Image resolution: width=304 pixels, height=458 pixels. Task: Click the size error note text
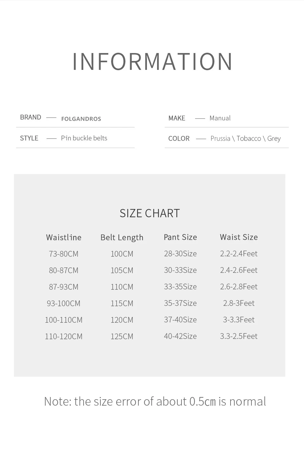pos(155,401)
